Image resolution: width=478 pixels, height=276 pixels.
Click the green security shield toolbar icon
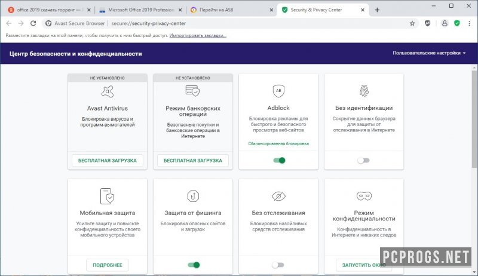456,23
